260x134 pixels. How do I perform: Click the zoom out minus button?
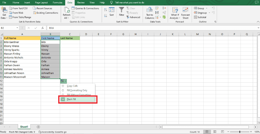[x=228, y=132]
